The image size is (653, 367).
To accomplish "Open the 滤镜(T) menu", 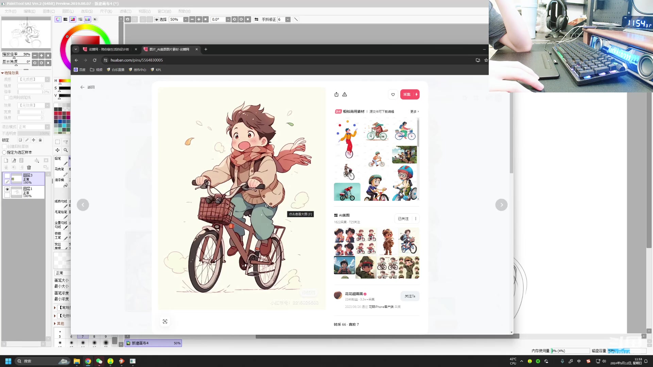I will click(x=125, y=11).
